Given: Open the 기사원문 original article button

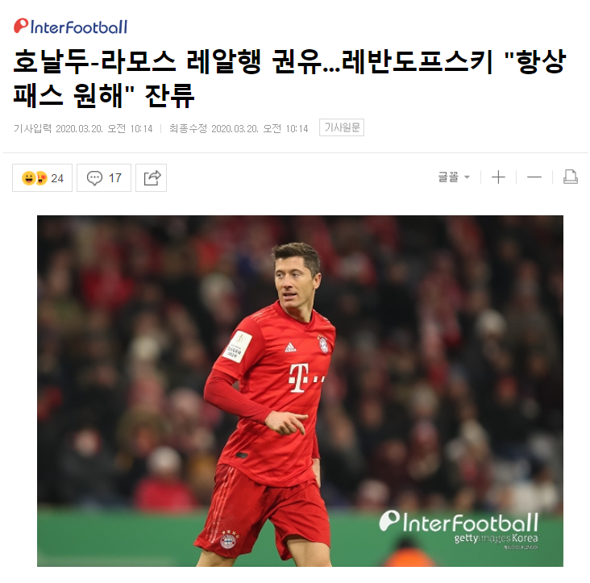Looking at the screenshot, I should pos(342,127).
